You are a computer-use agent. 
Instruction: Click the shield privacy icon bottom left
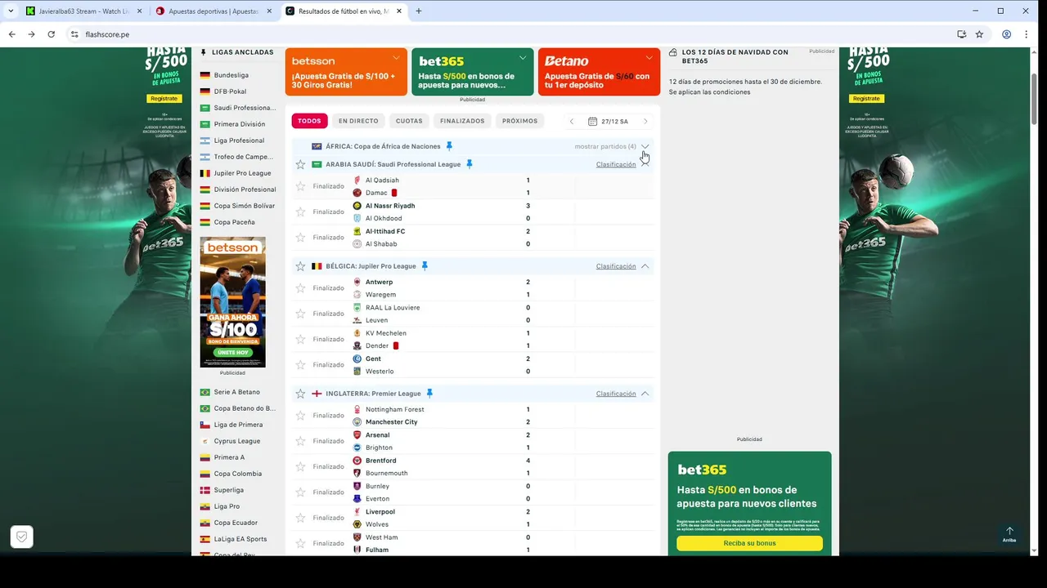tap(22, 537)
